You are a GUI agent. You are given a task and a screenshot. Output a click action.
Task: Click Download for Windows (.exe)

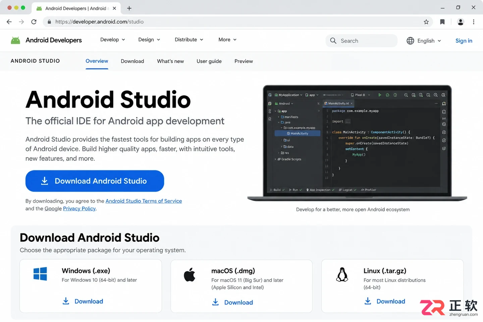point(89,301)
